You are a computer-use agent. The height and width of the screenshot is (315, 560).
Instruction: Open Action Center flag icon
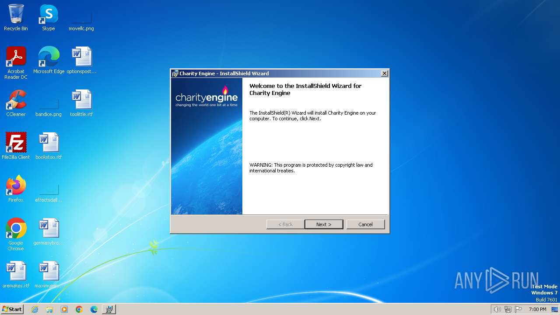point(518,309)
